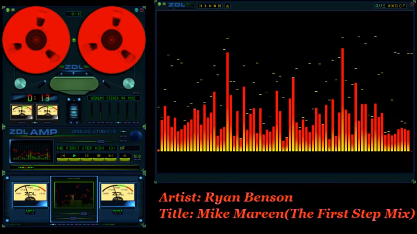Viewport: 417px width, 234px height.
Task: Click the Eject button in ZDL Amp
Action: pos(124,156)
